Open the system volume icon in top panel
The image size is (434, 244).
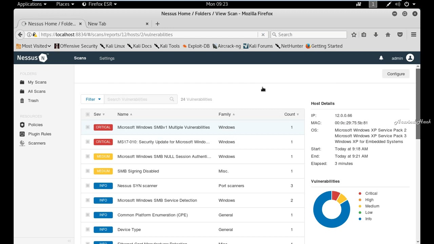[397, 4]
